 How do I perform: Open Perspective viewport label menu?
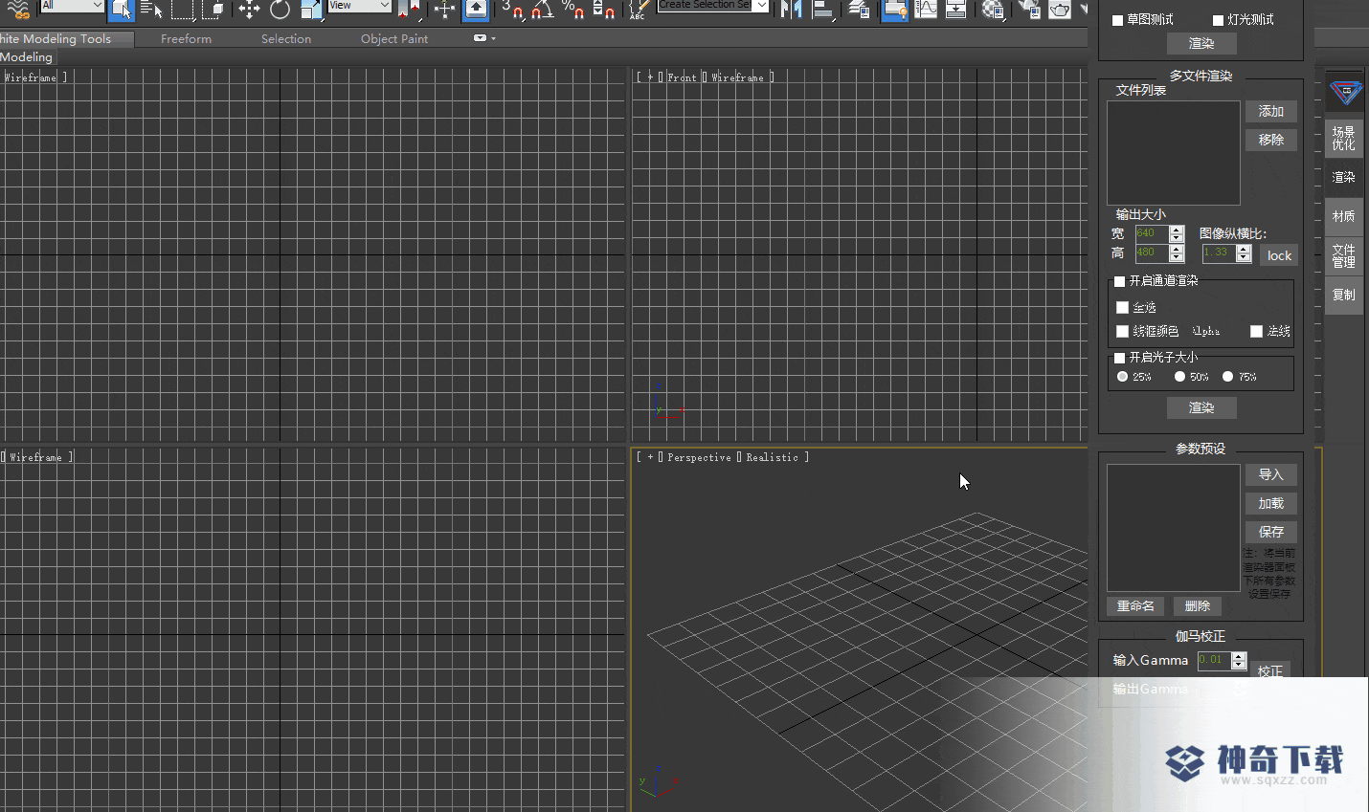click(699, 458)
